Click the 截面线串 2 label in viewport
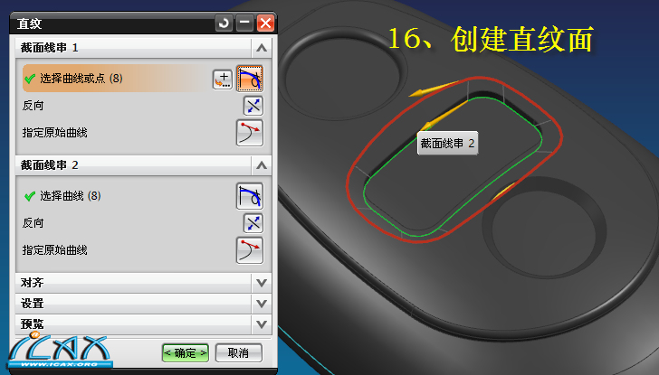The height and width of the screenshot is (375, 659). [447, 144]
